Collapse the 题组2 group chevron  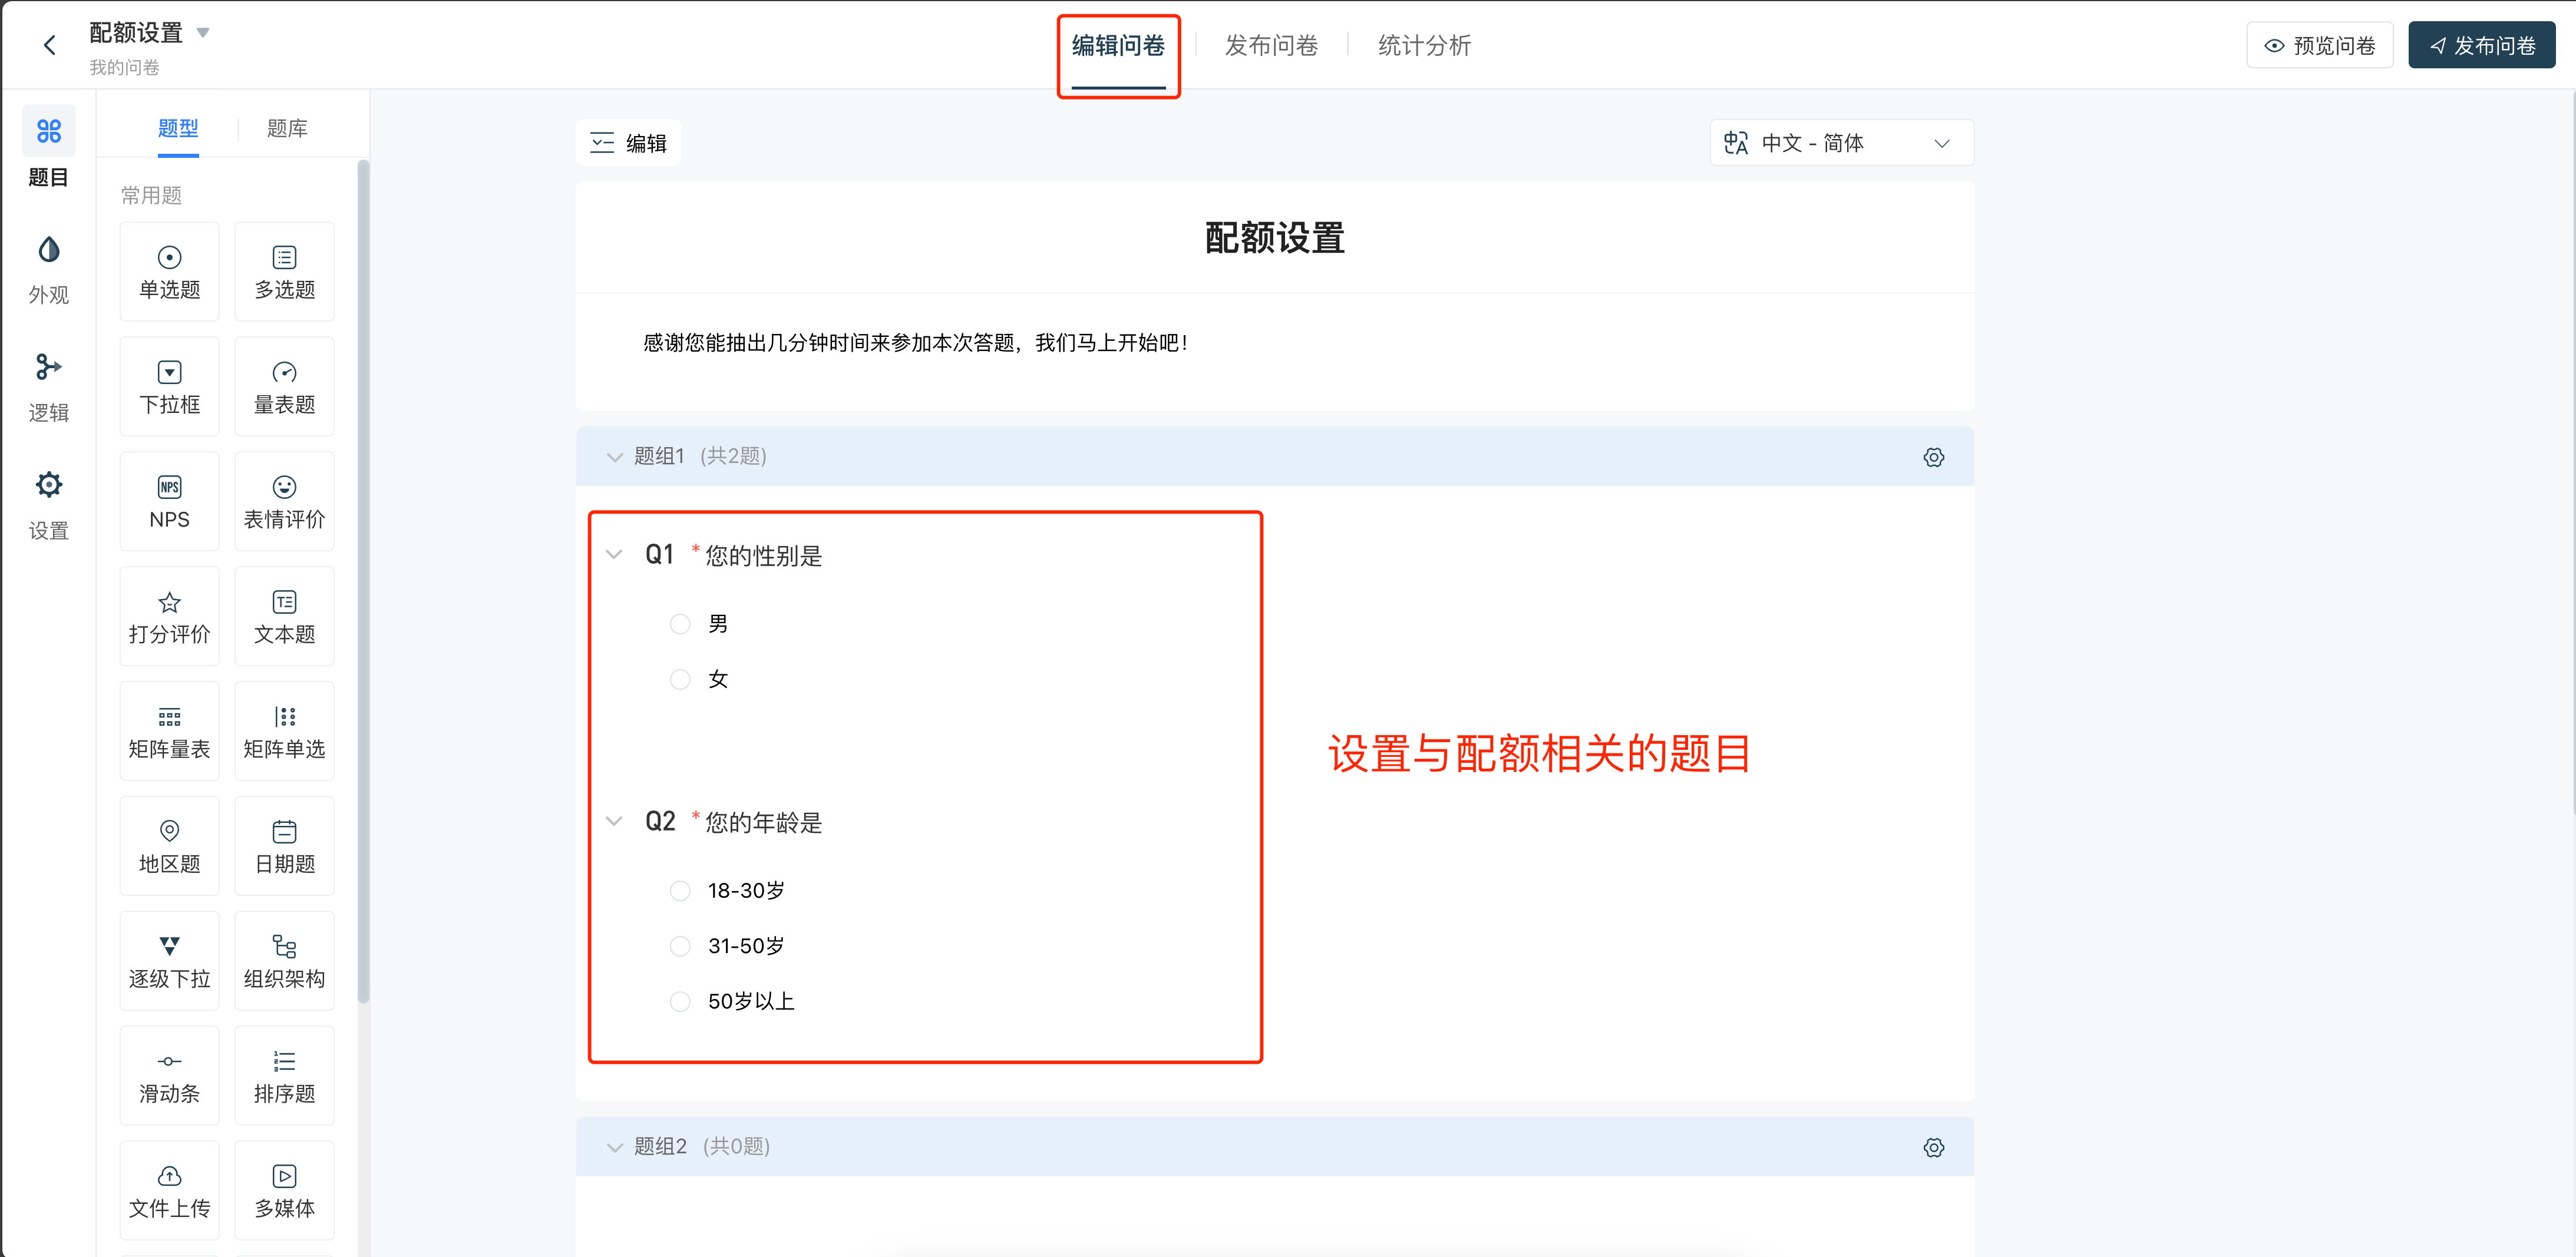click(x=614, y=1147)
